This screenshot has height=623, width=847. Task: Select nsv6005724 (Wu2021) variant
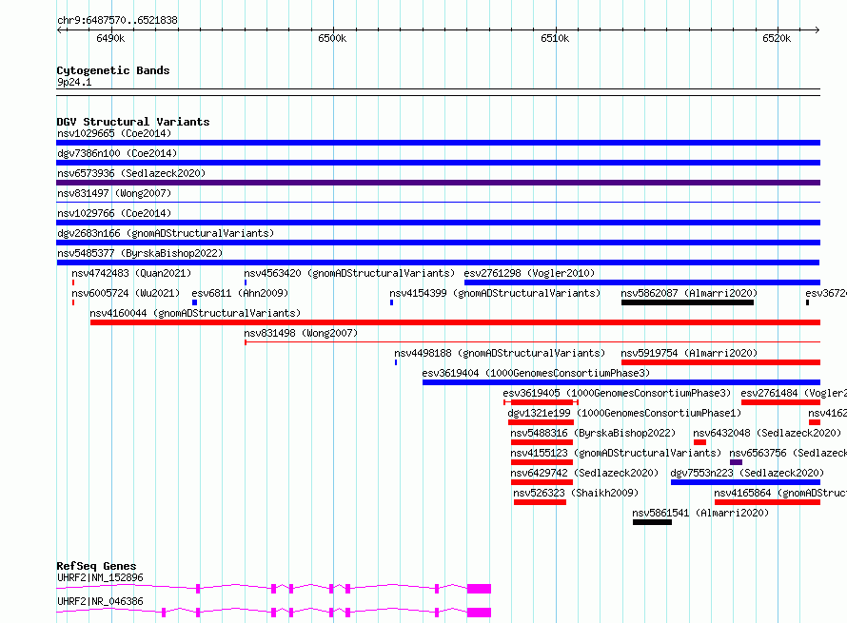pyautogui.click(x=126, y=293)
